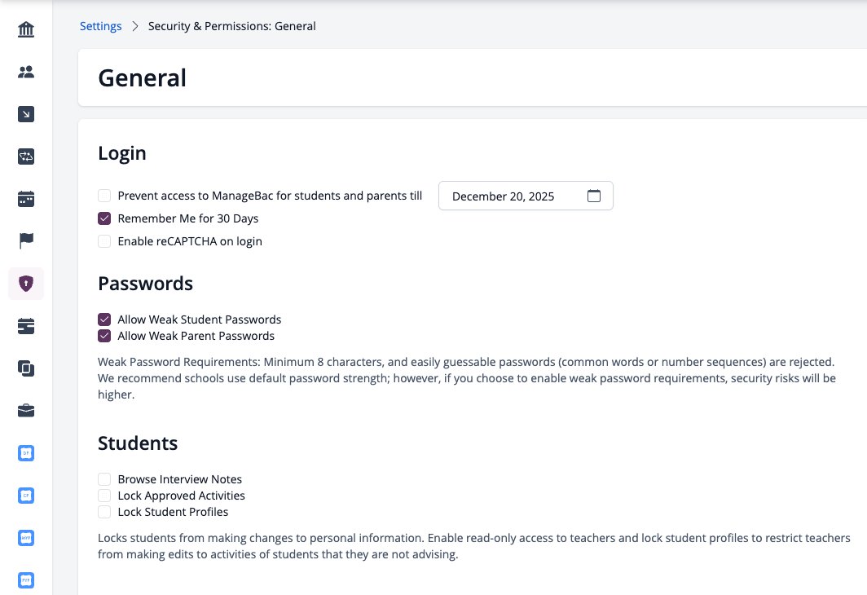Click the December 20, 2025 date field
Screen dimensions: 867x595
point(526,196)
